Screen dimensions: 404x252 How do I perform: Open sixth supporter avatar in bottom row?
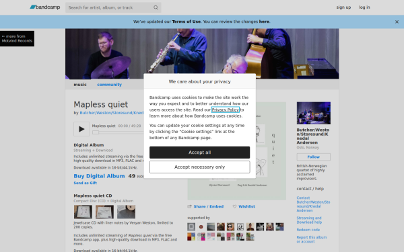point(240,237)
